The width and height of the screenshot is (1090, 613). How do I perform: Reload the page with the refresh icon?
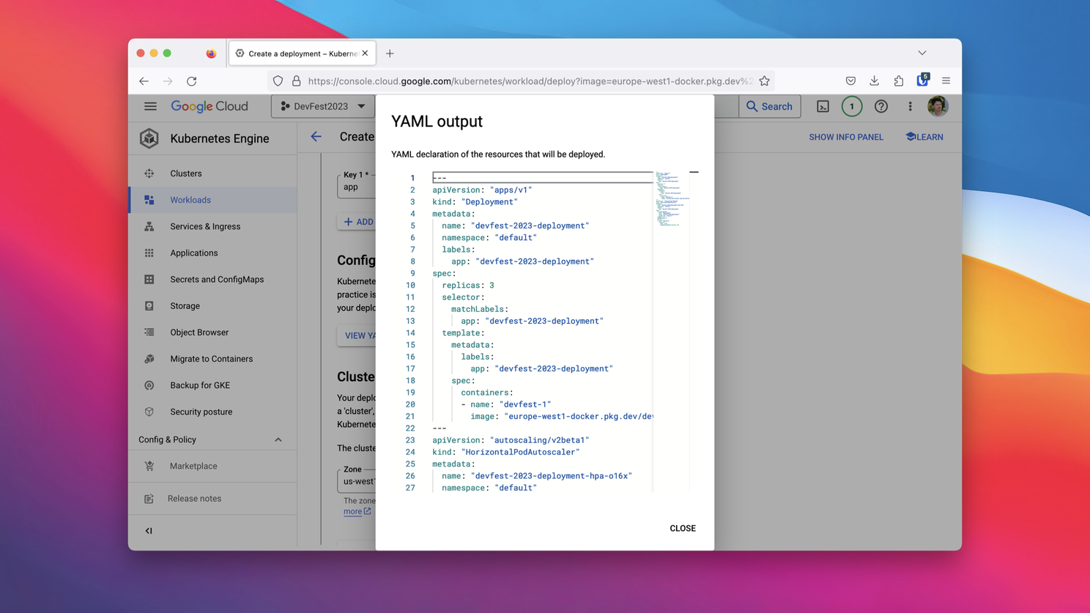[x=192, y=81]
